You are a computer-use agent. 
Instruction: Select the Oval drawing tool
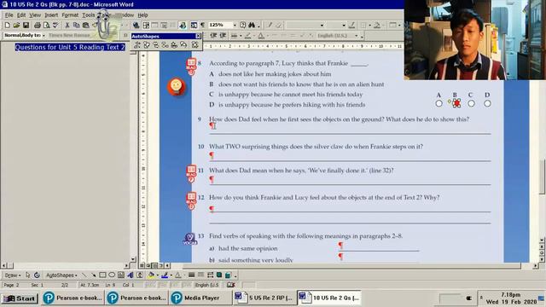tap(112, 275)
